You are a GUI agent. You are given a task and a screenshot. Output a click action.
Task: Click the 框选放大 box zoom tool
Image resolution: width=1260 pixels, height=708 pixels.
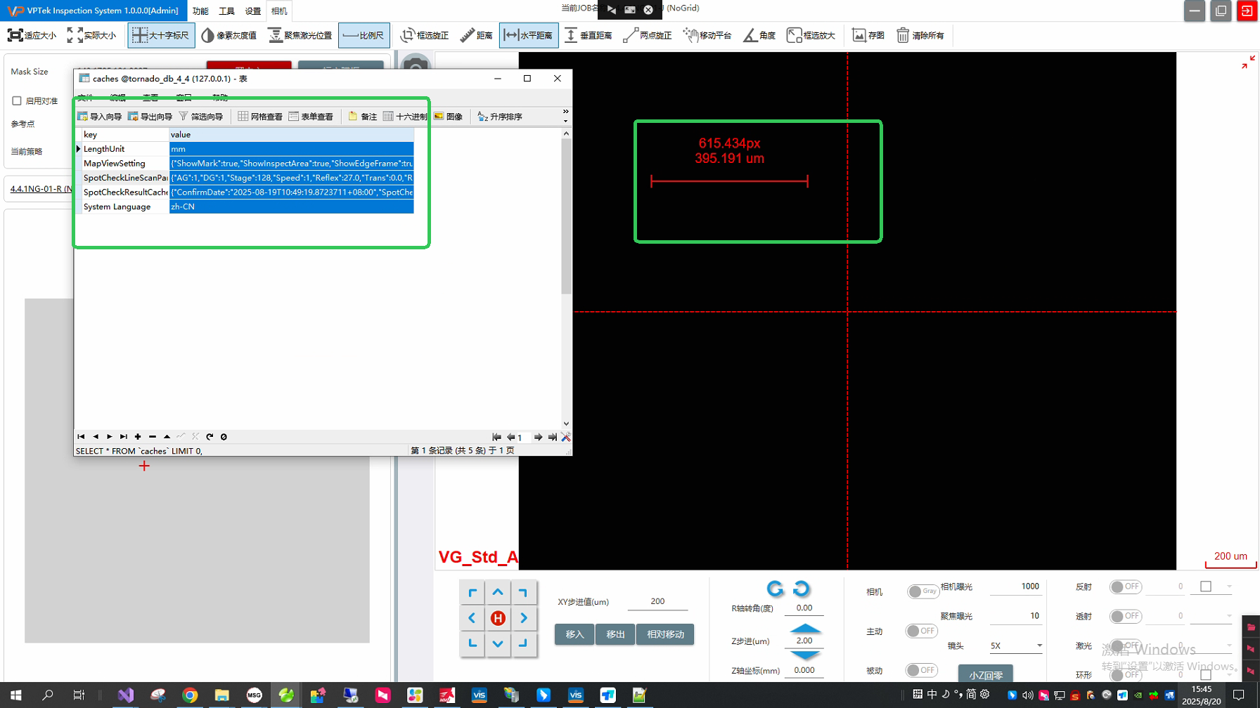click(x=811, y=35)
